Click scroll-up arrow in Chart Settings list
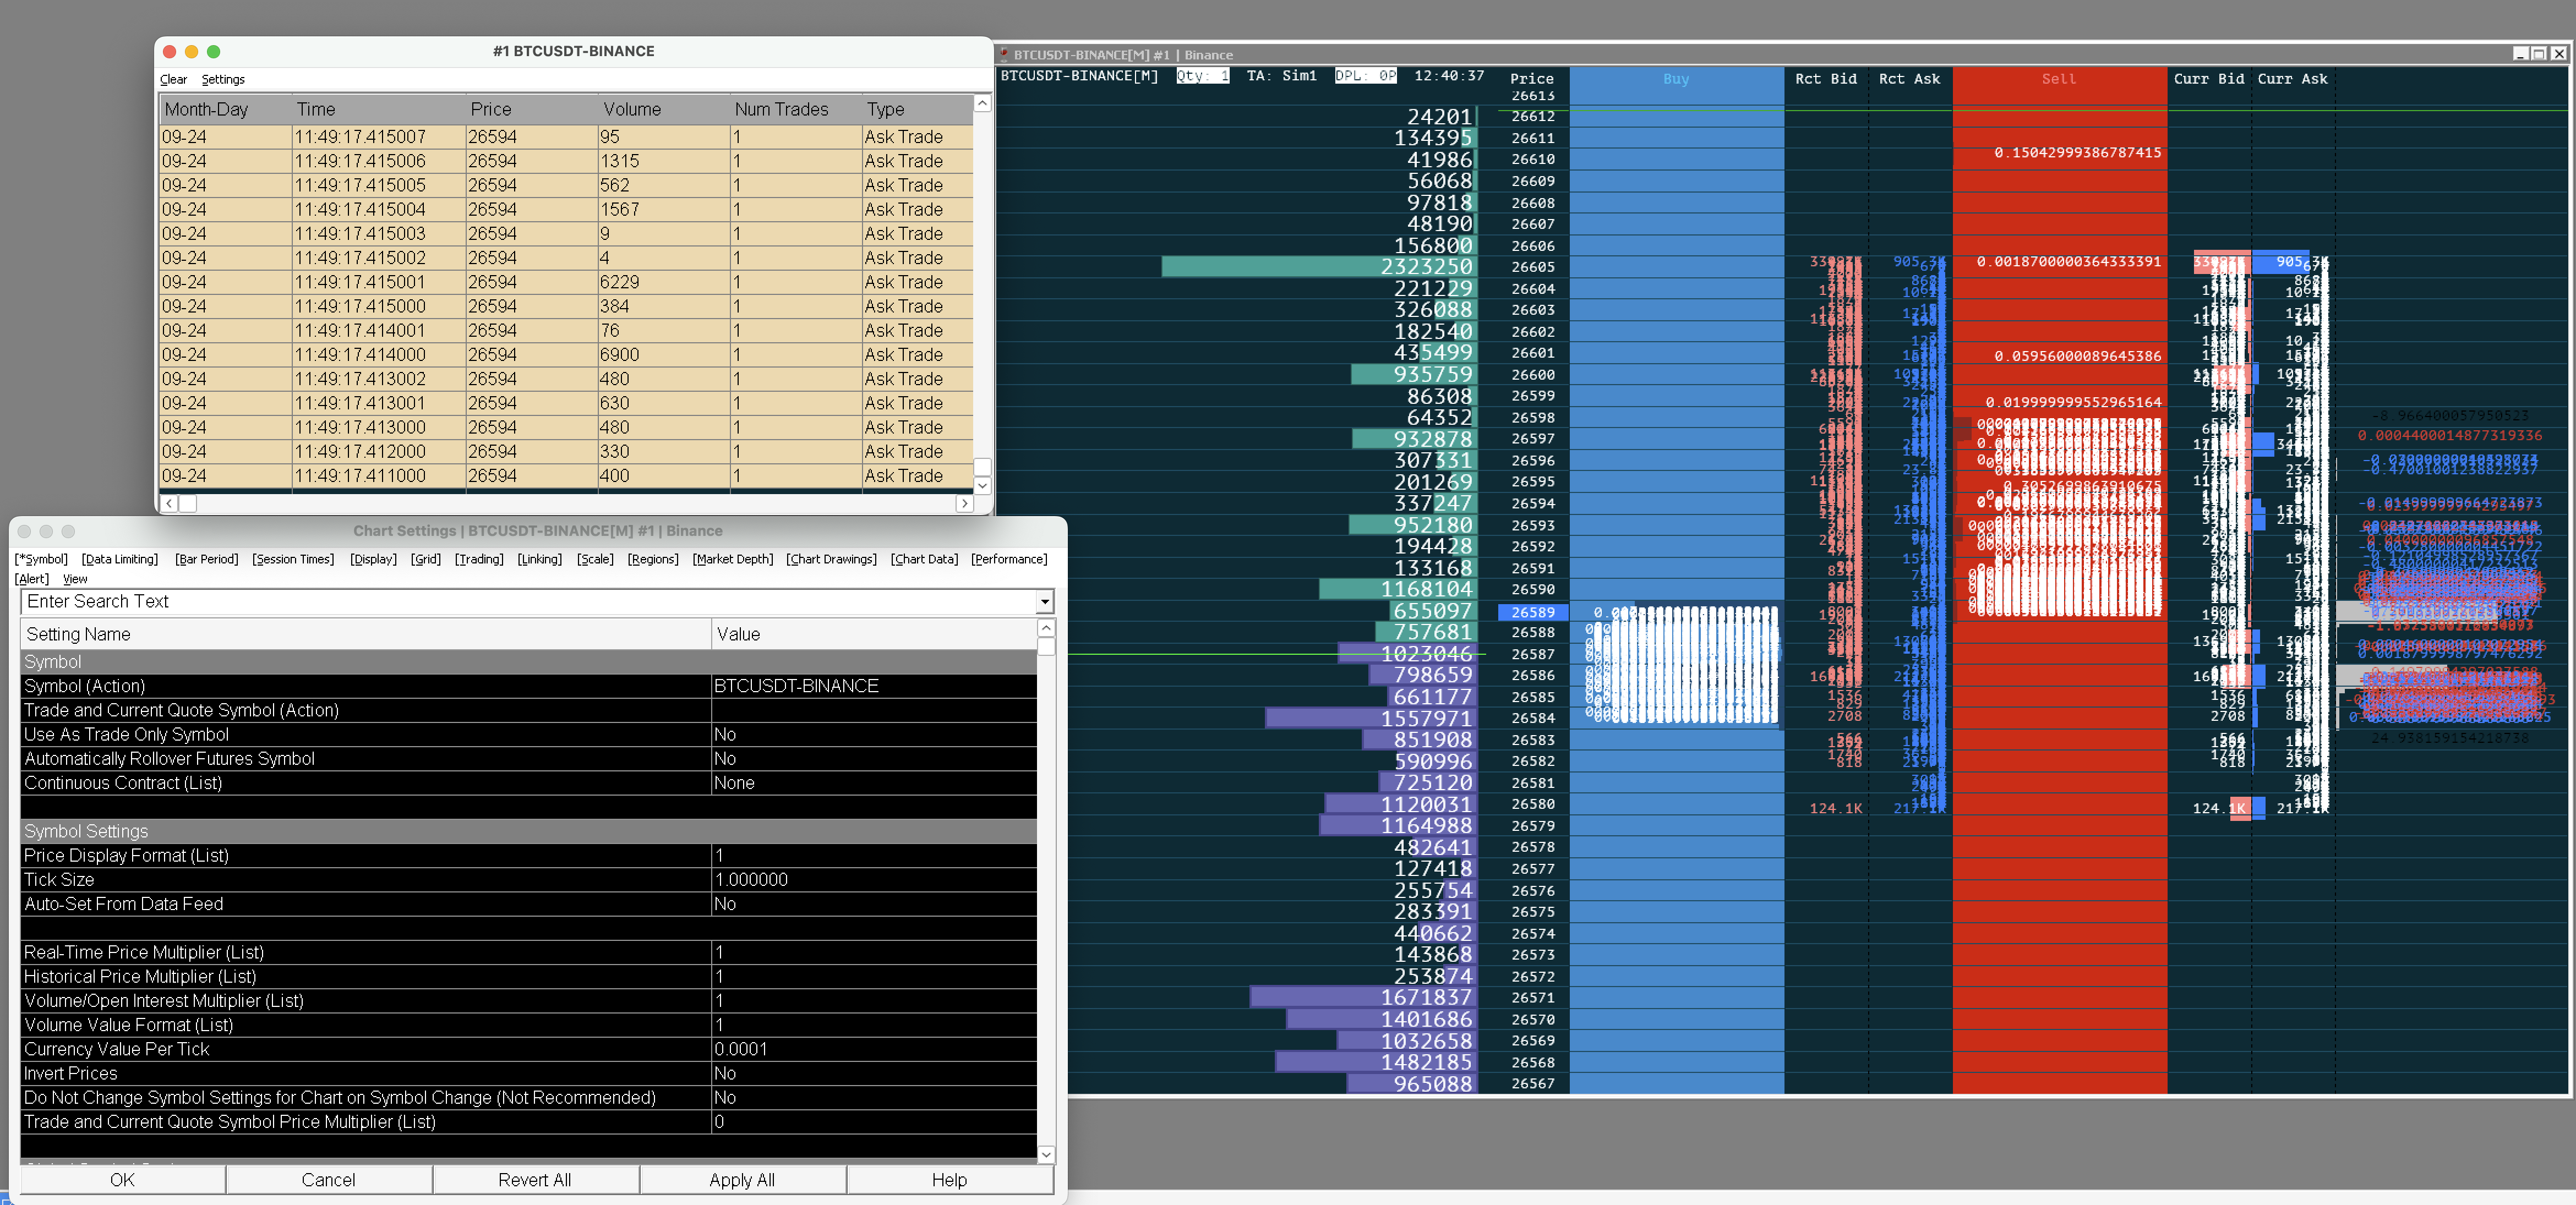Screen dimensions: 2576x1205 point(1046,628)
